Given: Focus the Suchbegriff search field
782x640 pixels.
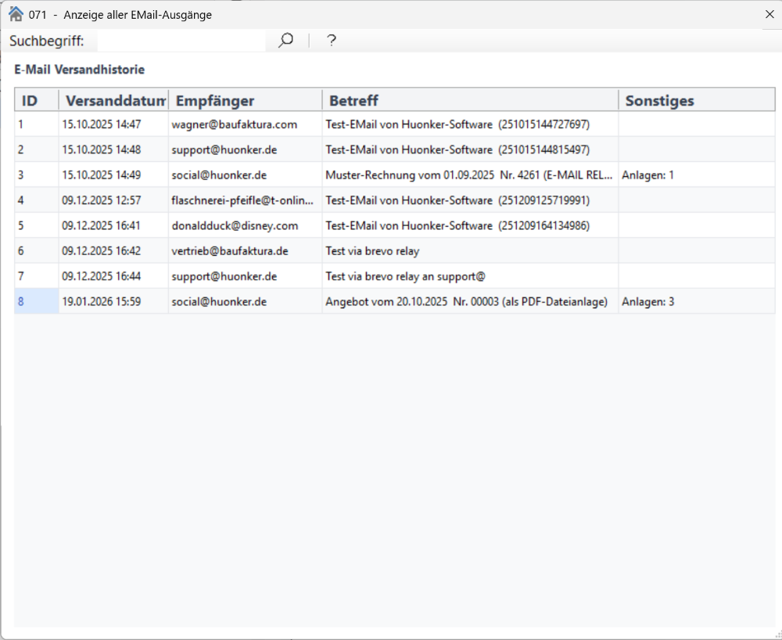Looking at the screenshot, I should point(181,41).
